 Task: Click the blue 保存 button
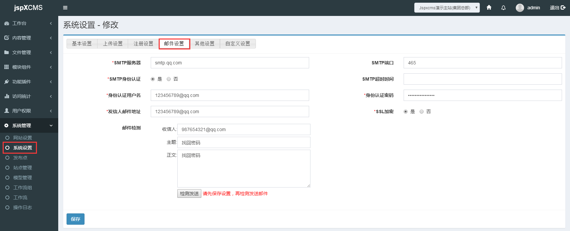pyautogui.click(x=76, y=219)
